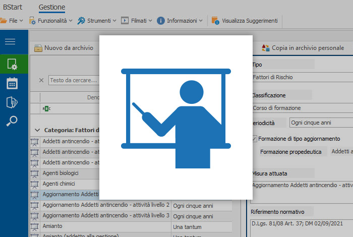Clear the search with the X icon

(x=41, y=80)
